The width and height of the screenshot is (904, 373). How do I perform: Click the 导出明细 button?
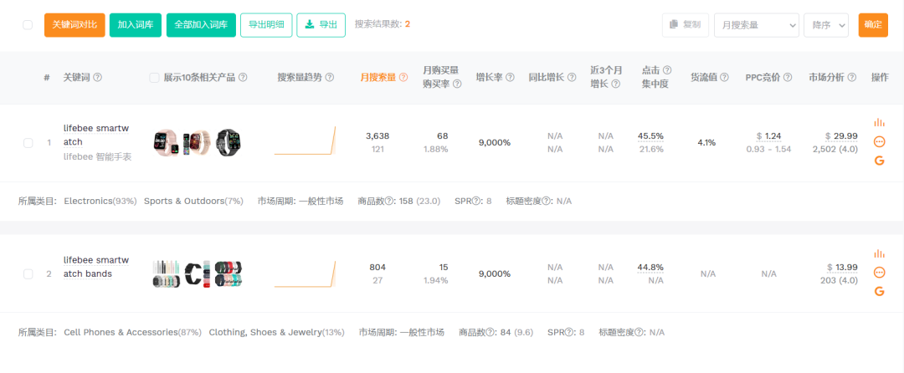click(x=266, y=25)
